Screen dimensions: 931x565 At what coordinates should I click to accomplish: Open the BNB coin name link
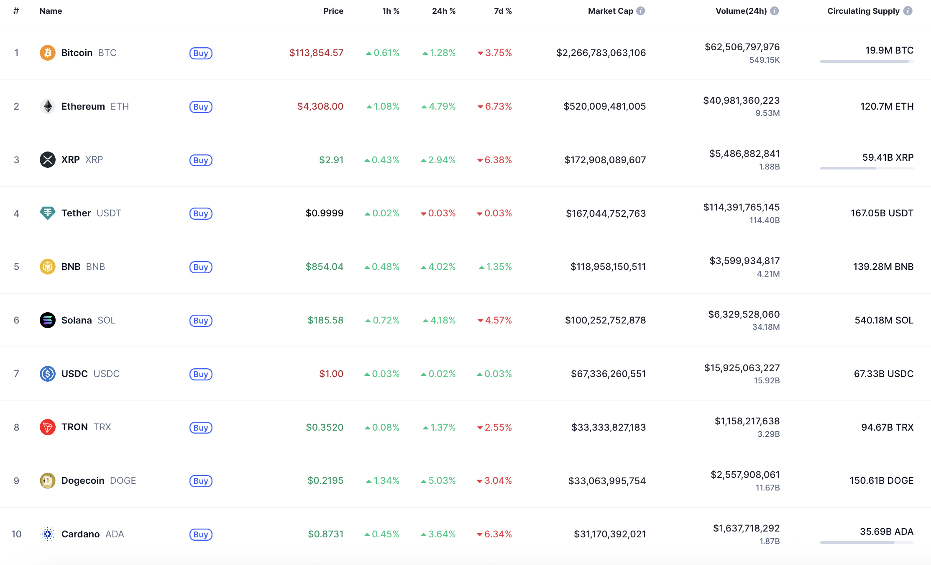[x=71, y=267]
